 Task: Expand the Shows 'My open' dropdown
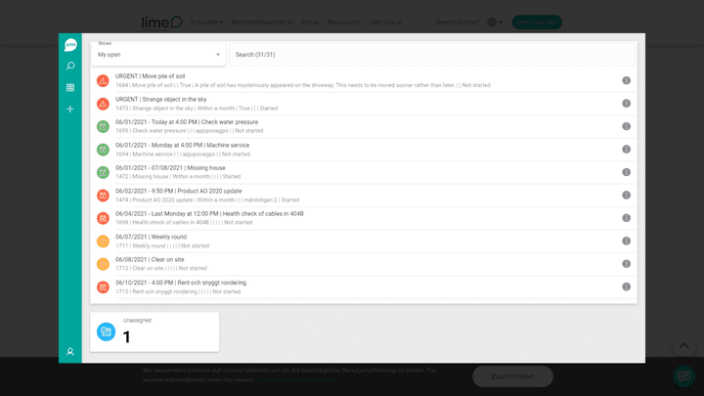pyautogui.click(x=159, y=55)
